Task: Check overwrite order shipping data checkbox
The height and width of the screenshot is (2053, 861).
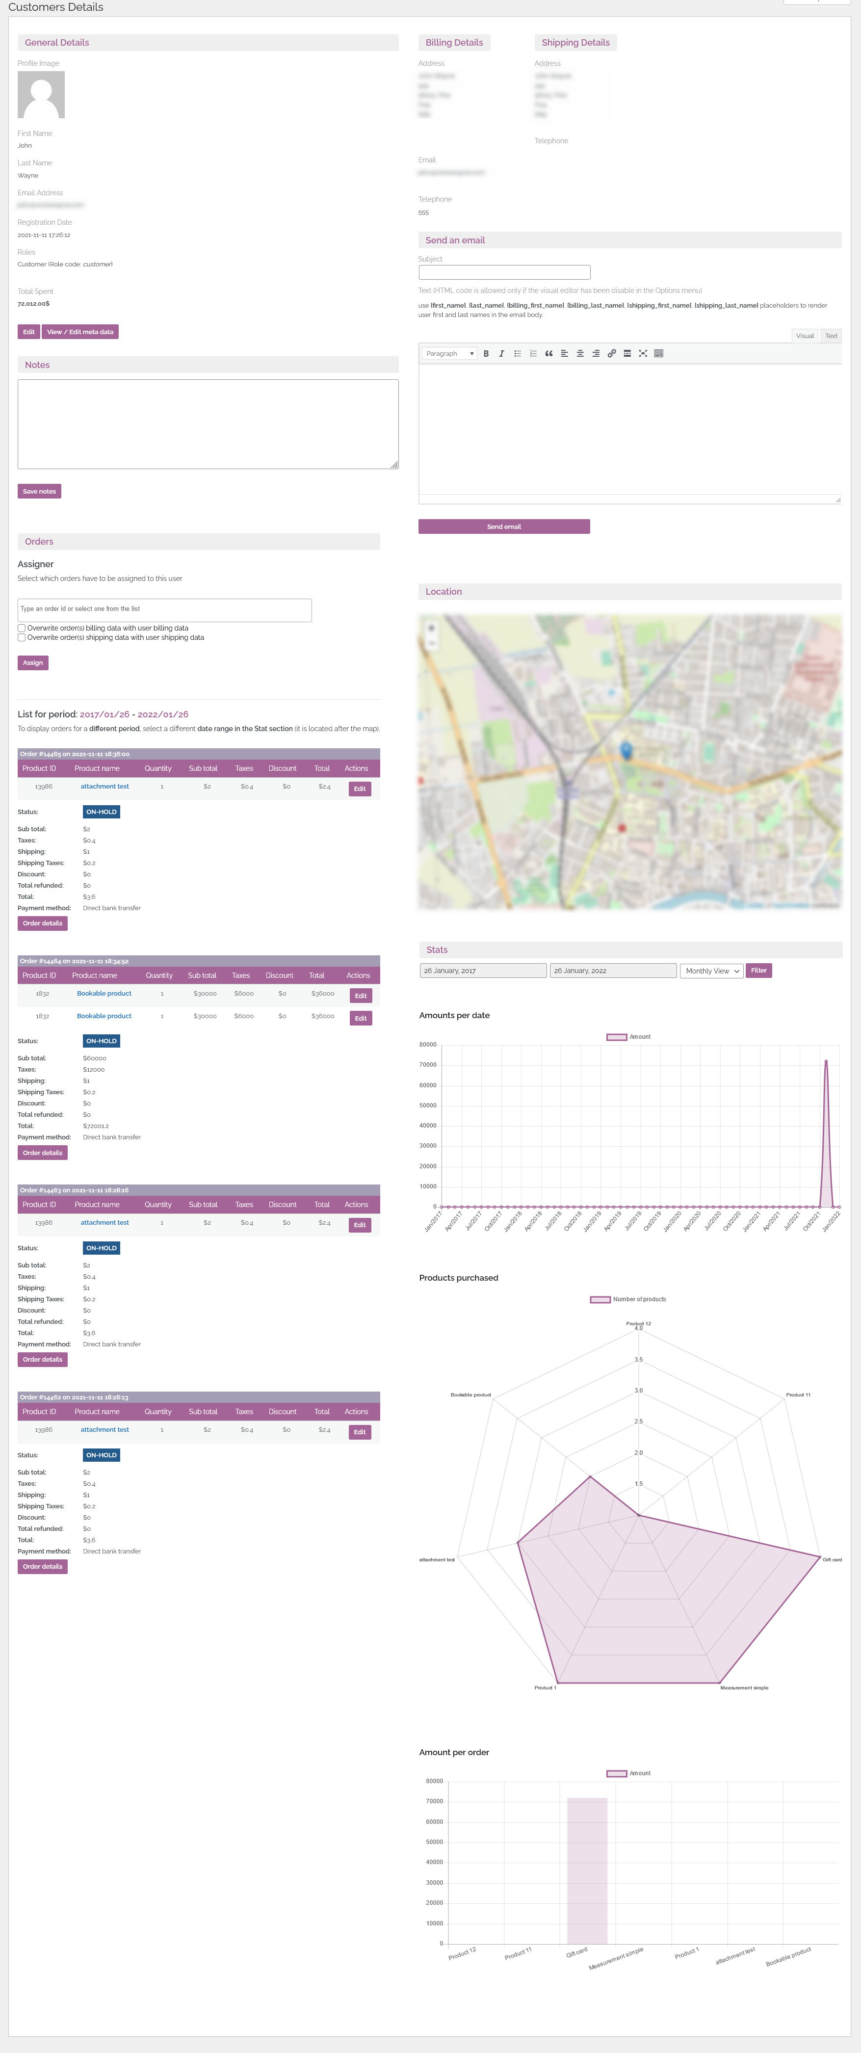Action: 22,637
